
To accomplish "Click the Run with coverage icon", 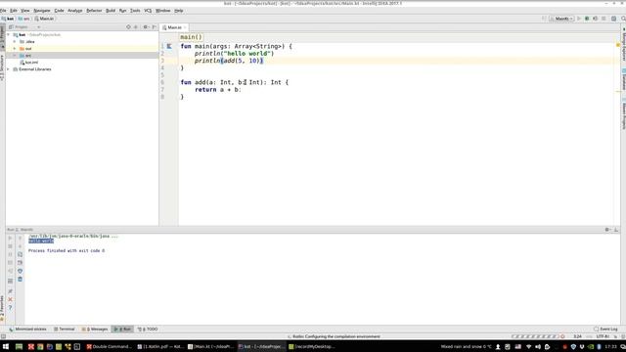I will point(596,19).
